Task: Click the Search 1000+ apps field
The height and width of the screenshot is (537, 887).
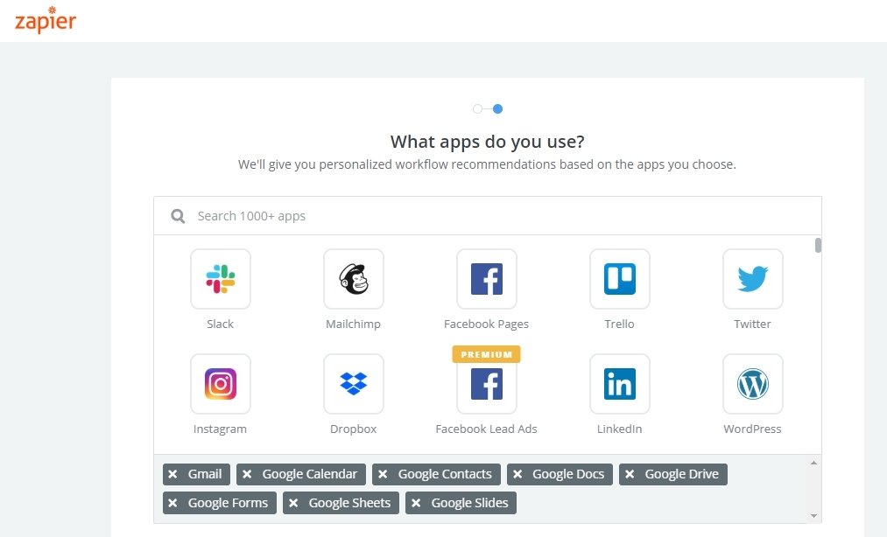Action: (x=499, y=216)
